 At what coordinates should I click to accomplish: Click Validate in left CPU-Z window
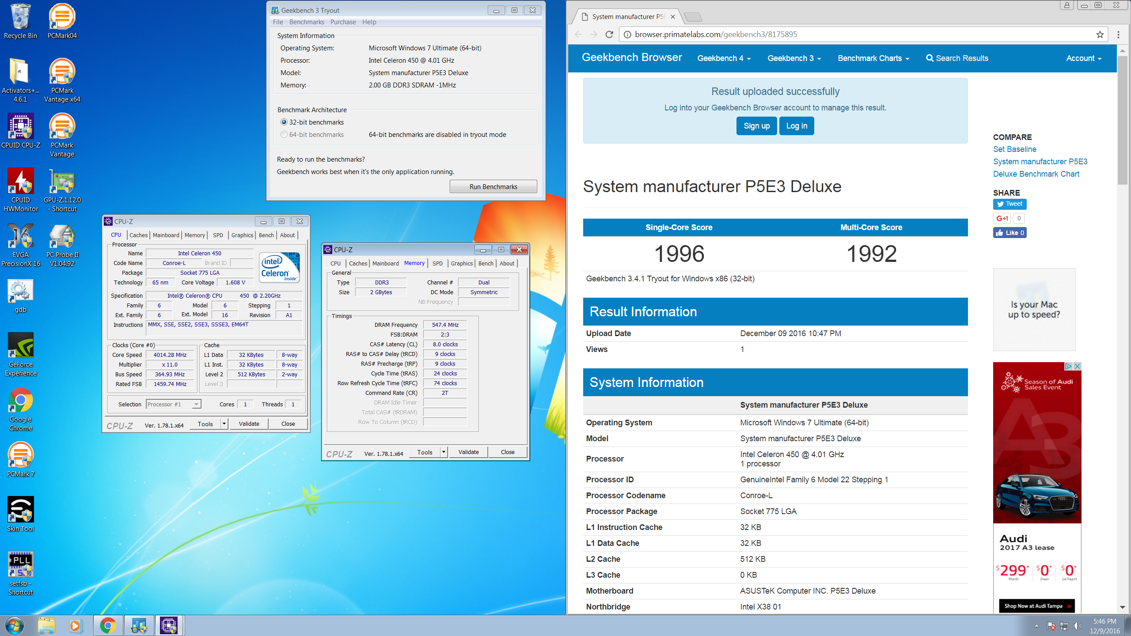click(x=249, y=424)
